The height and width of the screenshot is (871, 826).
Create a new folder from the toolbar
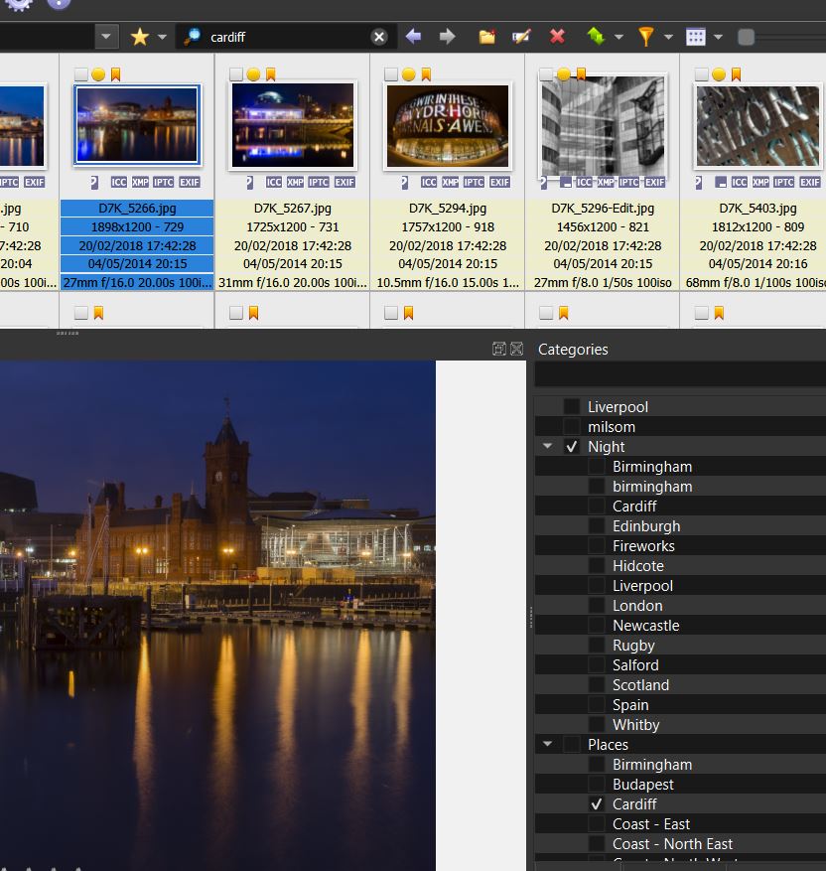coord(487,37)
